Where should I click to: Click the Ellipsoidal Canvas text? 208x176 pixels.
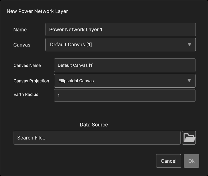76,81
